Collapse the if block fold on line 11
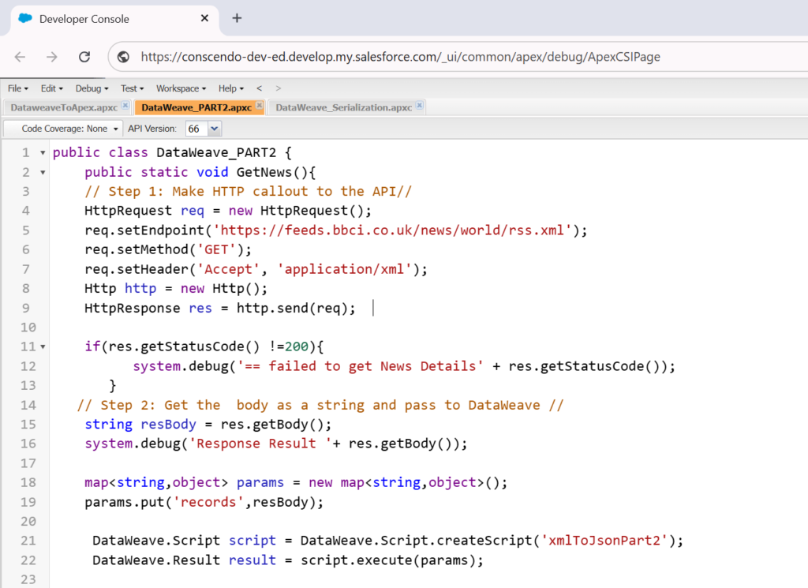This screenshot has height=588, width=808. [x=43, y=346]
